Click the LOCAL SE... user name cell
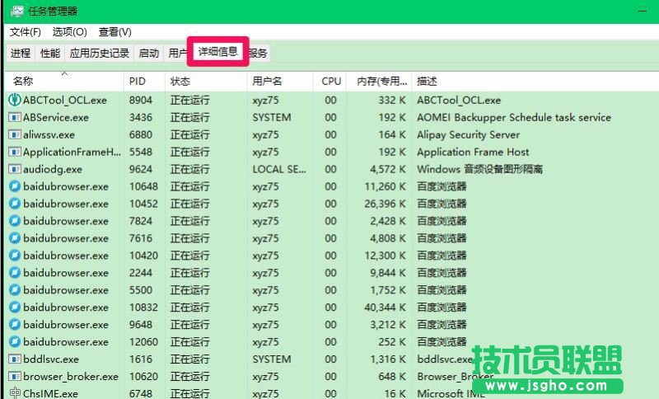The image size is (659, 399). click(x=279, y=169)
